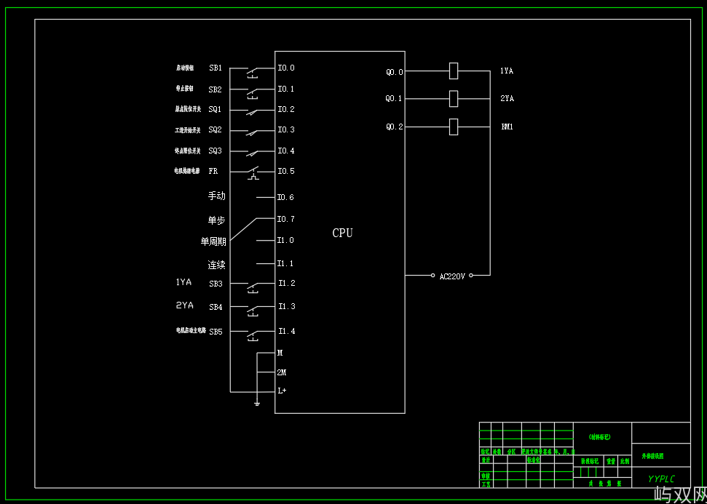Click the 手动 mode label
Image resolution: width=707 pixels, height=504 pixels.
[x=216, y=196]
